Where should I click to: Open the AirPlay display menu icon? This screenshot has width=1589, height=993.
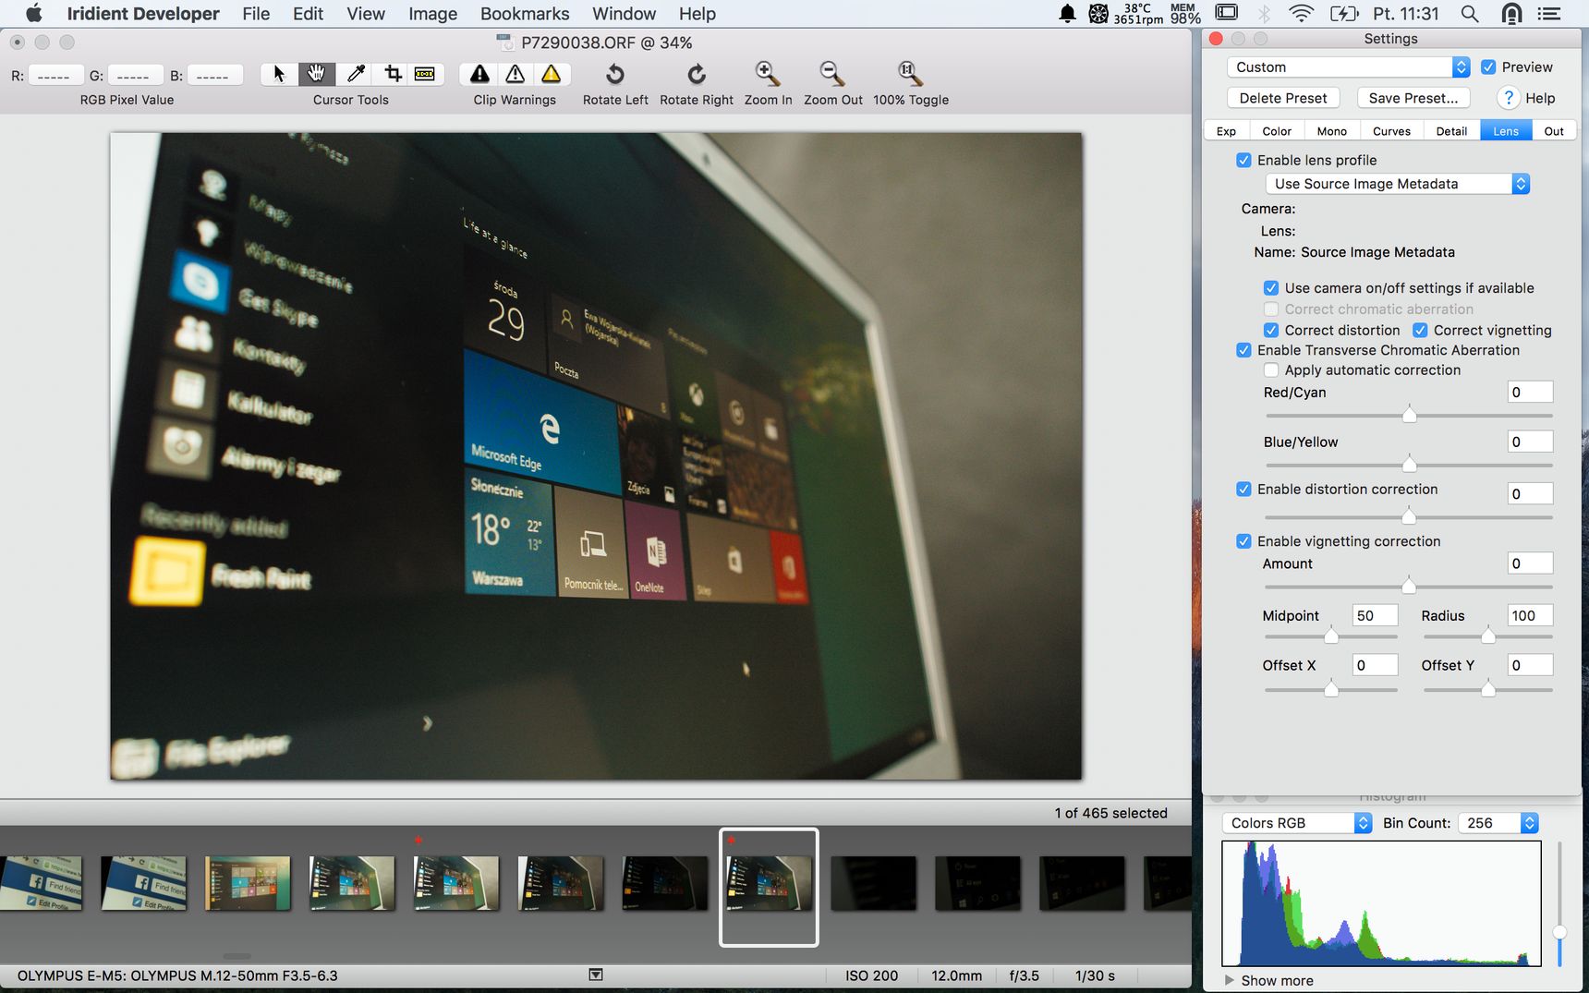click(1227, 13)
